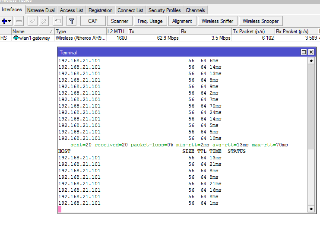Click the Comment note icon
The image size is (320, 231).
(x=58, y=21)
